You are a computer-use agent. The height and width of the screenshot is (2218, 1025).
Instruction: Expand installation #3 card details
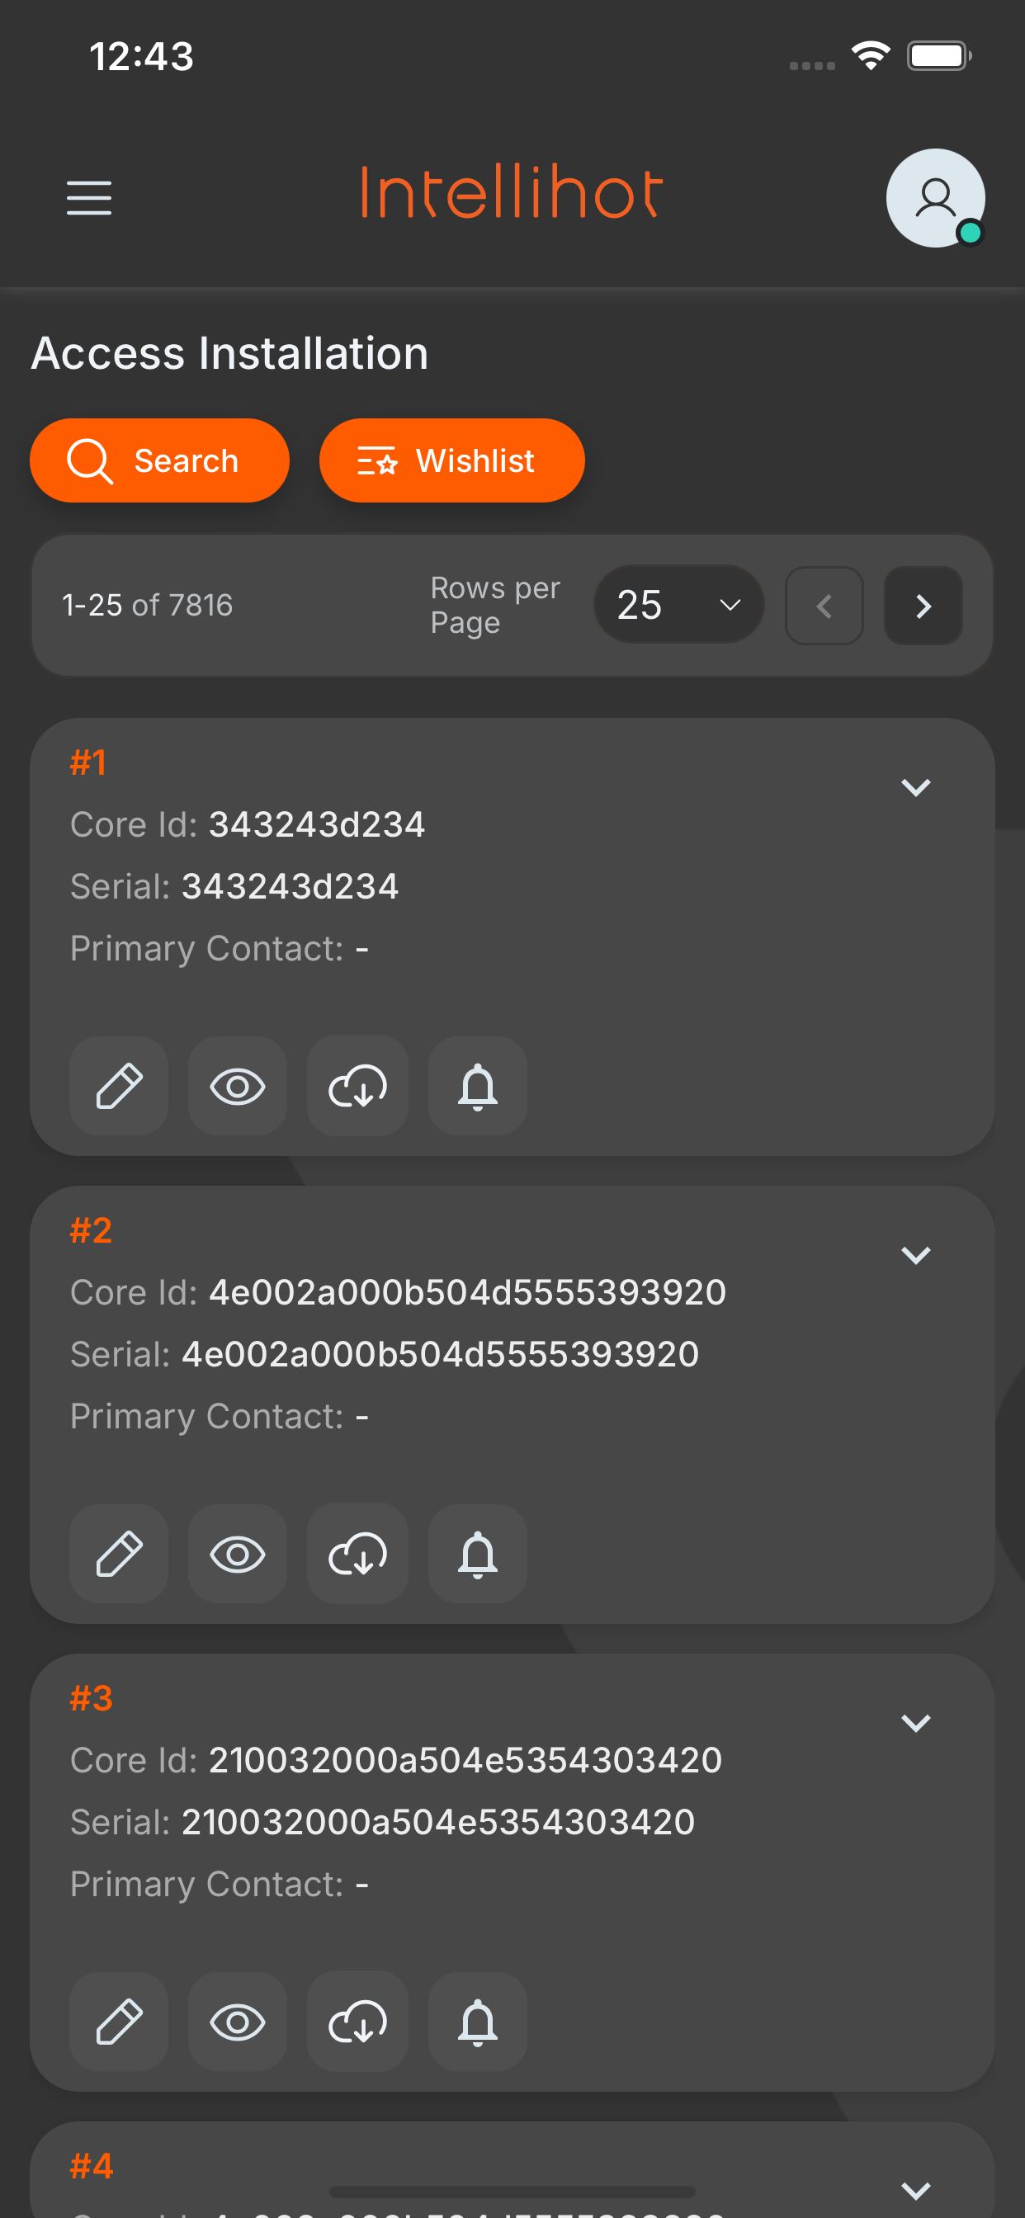pos(914,1722)
